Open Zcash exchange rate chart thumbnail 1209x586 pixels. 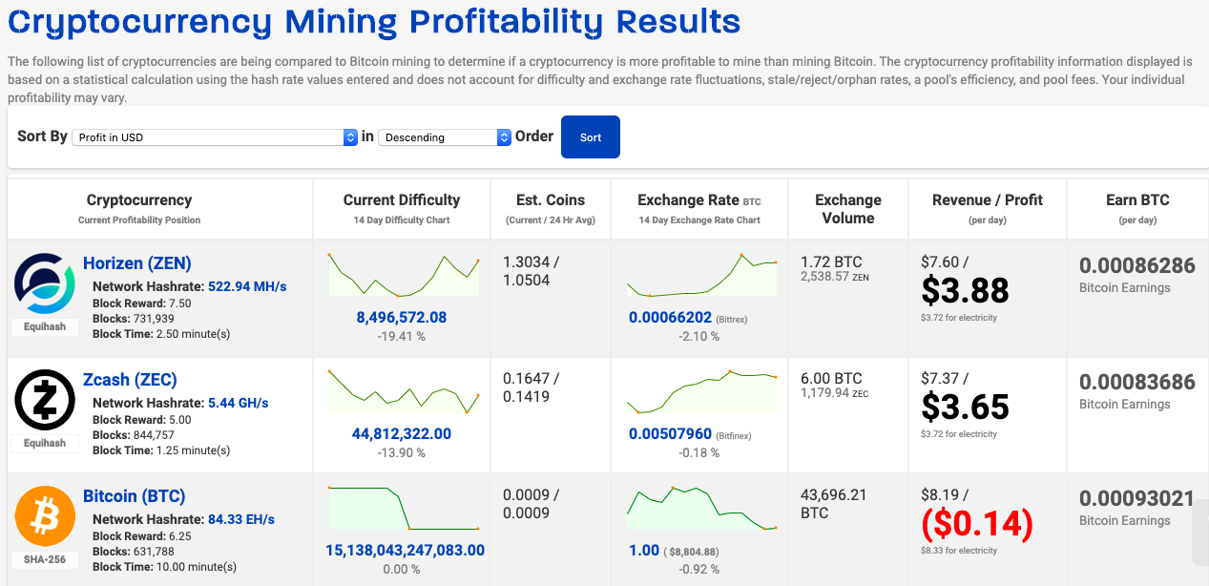[x=701, y=392]
